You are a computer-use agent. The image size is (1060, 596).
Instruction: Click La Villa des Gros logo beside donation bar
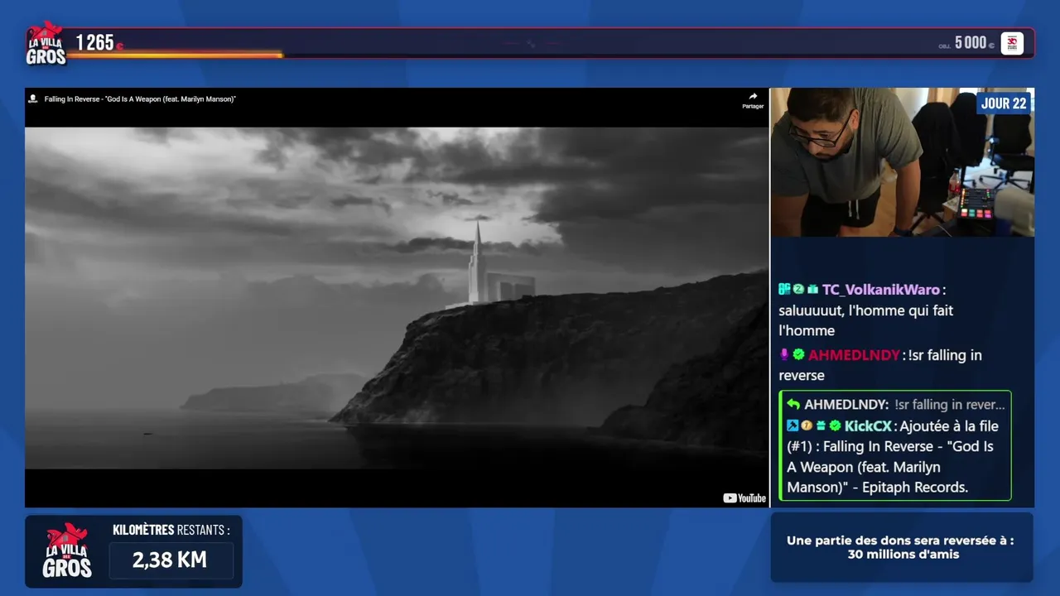click(45, 43)
